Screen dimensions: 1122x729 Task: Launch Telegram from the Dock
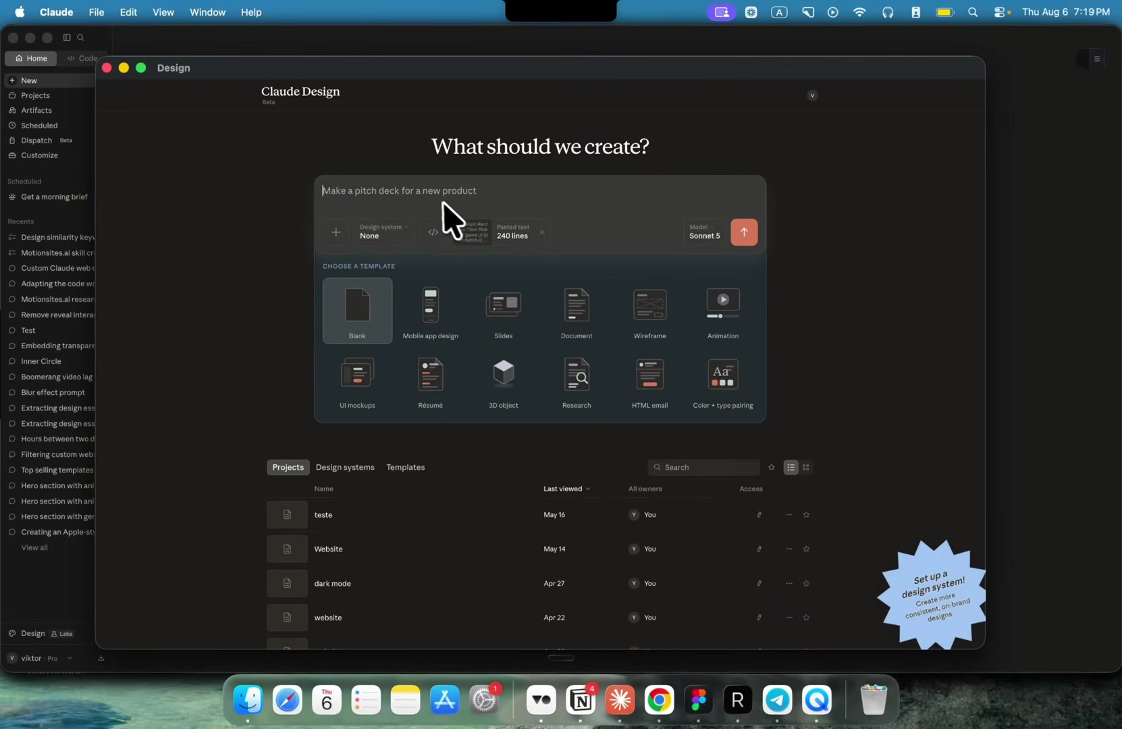coord(777,700)
